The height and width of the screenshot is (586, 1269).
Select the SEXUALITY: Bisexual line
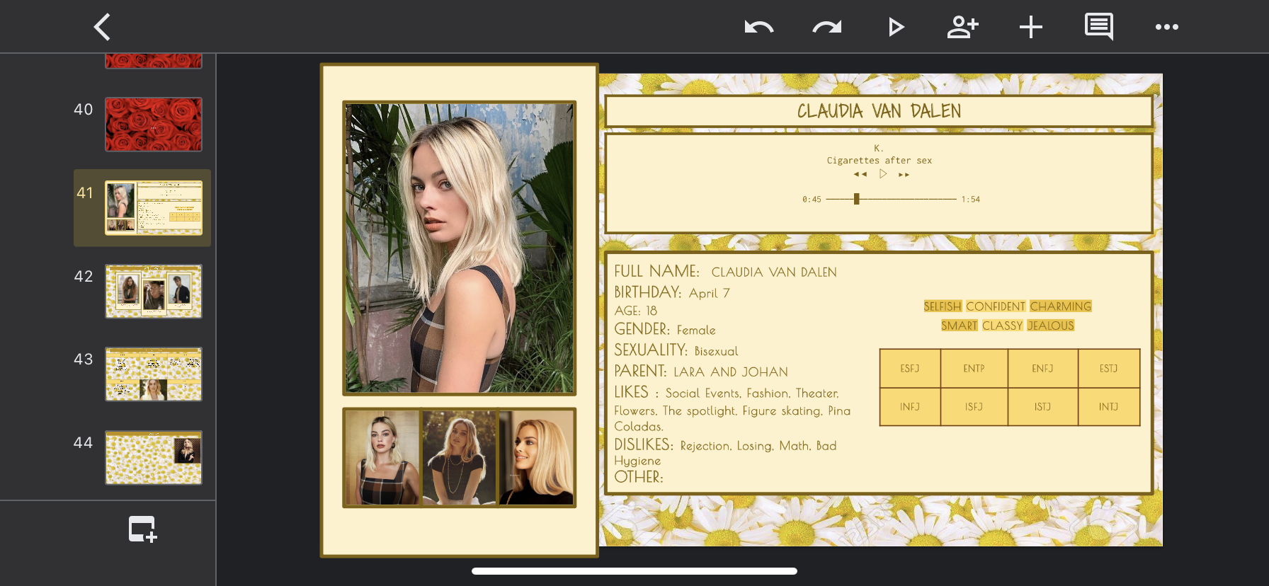pyautogui.click(x=676, y=350)
